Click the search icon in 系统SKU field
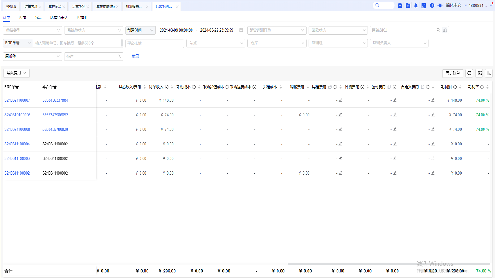Screen dimensions: 495x278 tap(438, 30)
